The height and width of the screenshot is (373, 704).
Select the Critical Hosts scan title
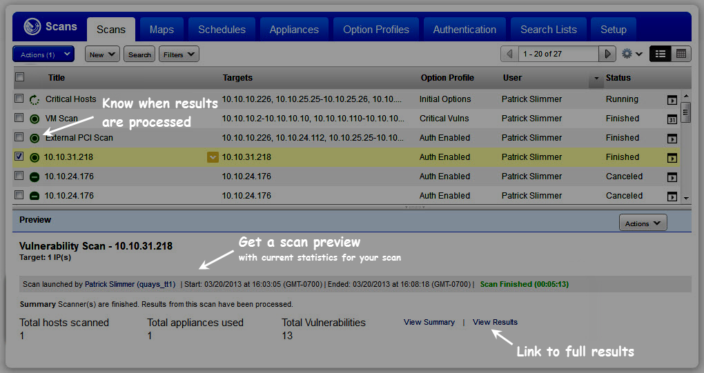(x=71, y=99)
